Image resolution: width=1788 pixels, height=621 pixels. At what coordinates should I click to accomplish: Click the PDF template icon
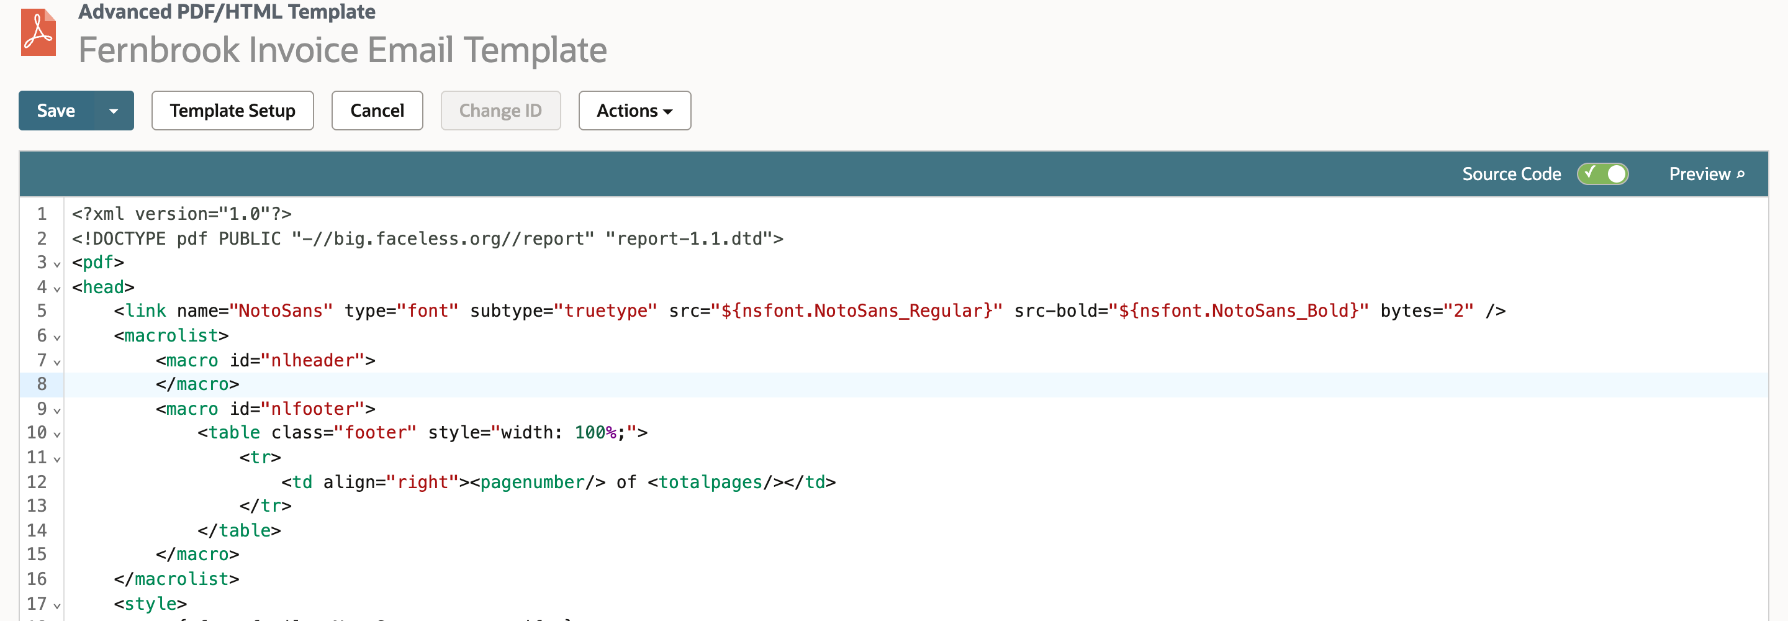(38, 32)
